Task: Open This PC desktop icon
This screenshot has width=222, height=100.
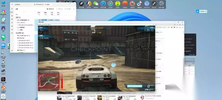Action: pos(3,3)
